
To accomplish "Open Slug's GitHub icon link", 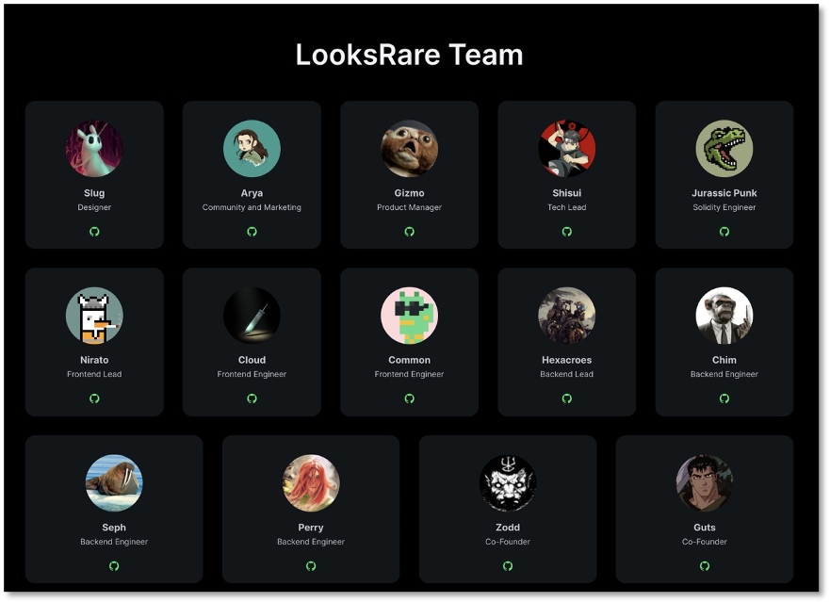I will 94,232.
